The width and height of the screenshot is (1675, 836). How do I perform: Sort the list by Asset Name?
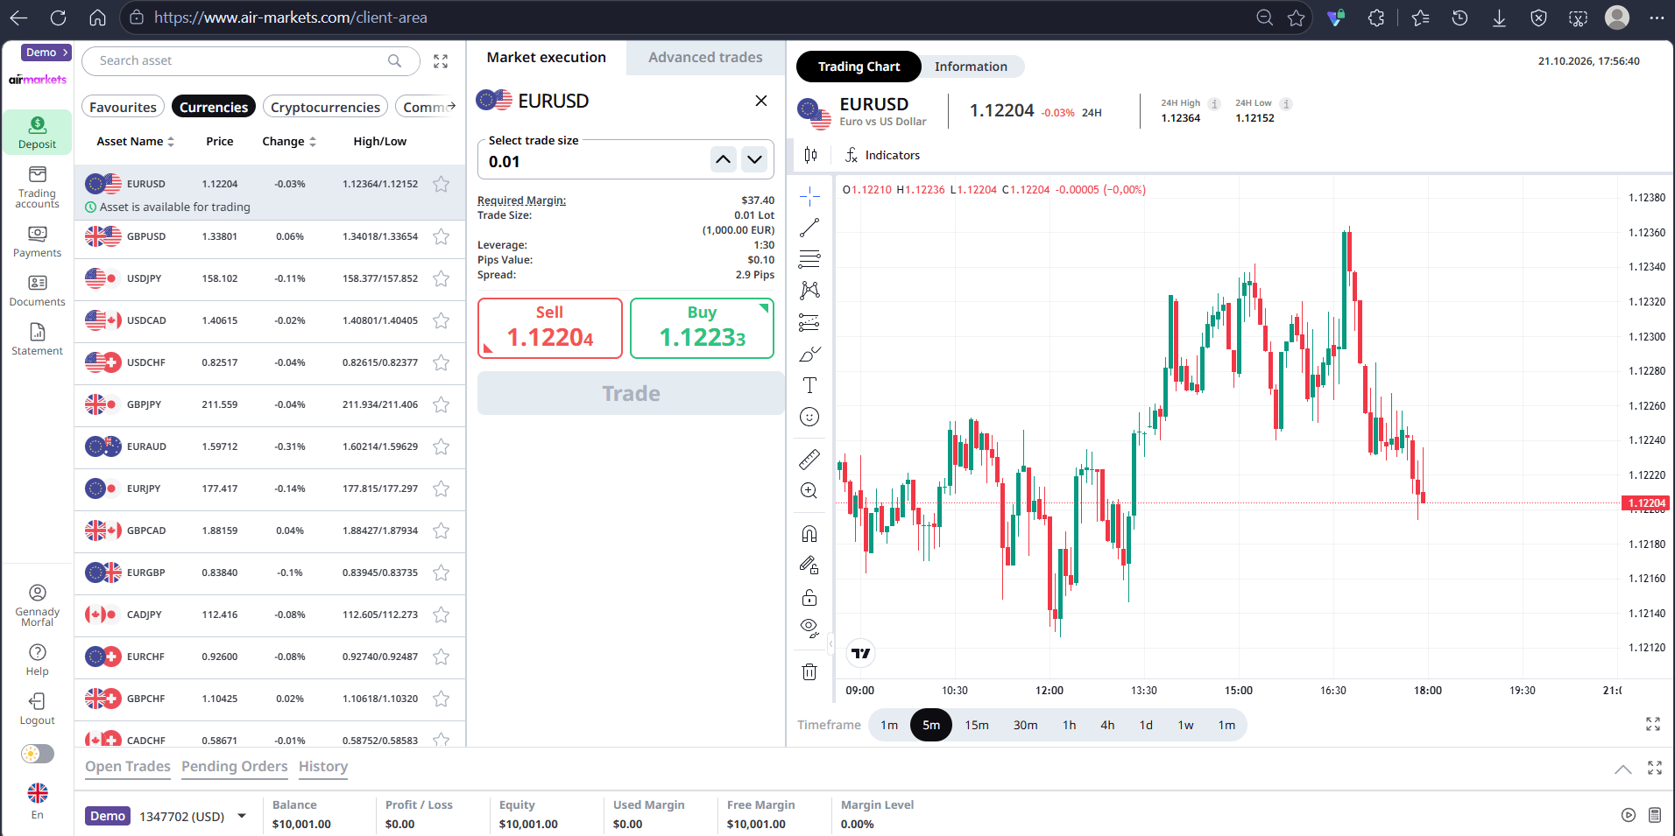pos(135,141)
